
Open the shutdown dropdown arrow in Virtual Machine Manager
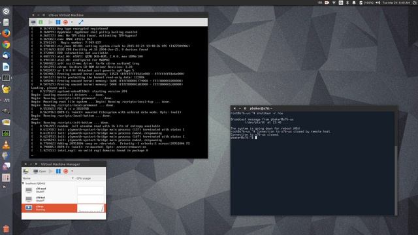72,171
